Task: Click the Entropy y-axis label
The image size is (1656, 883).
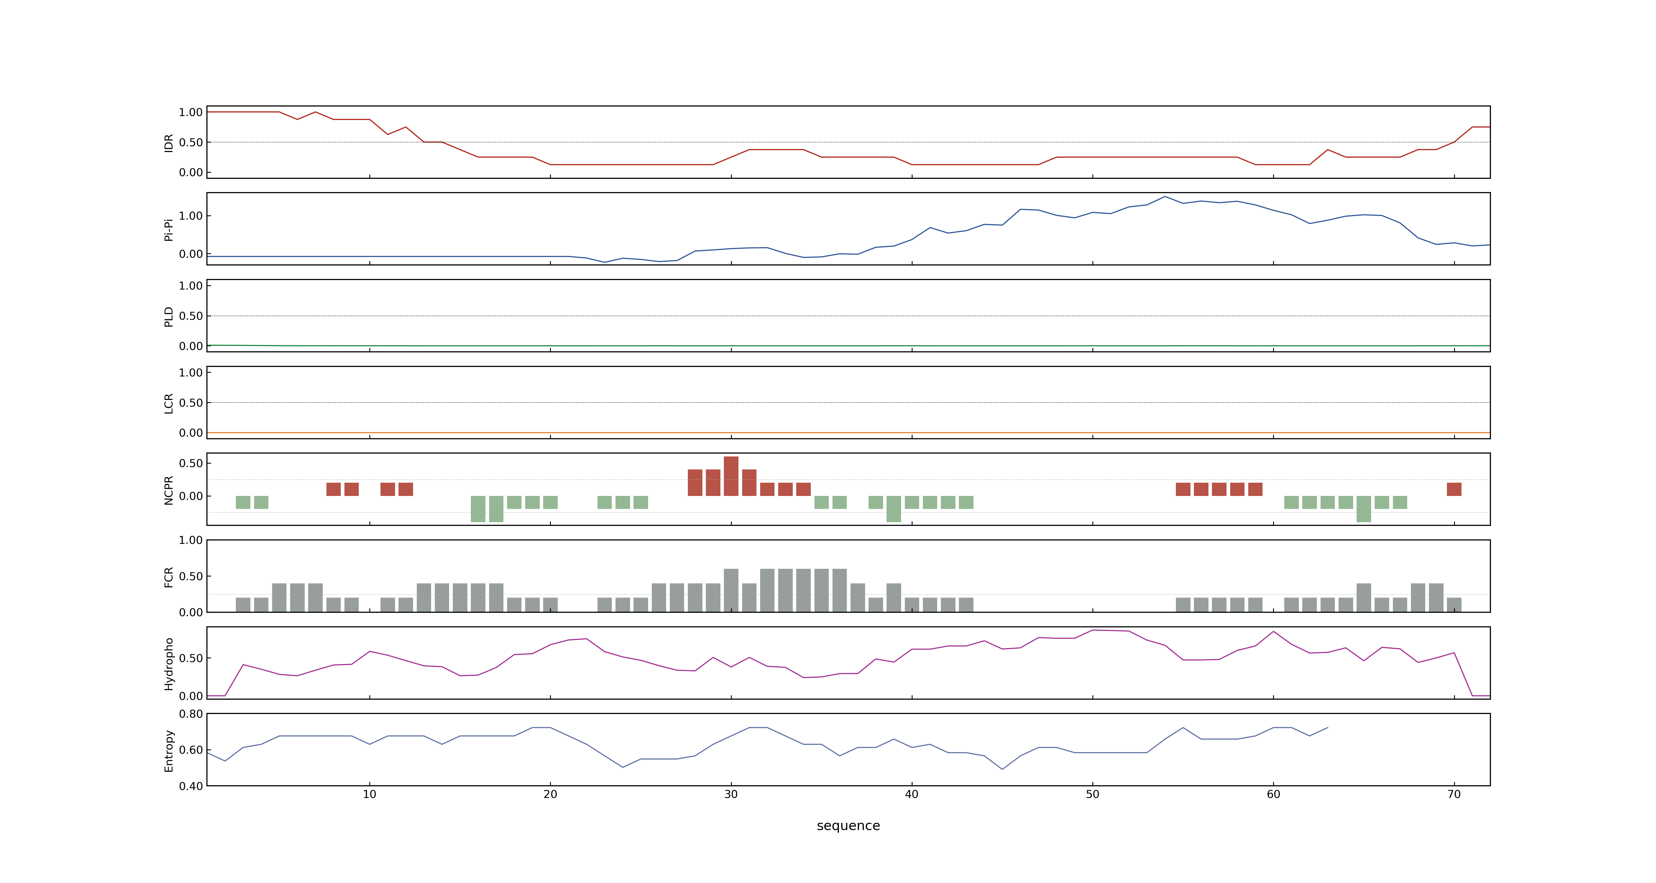Action: click(169, 750)
